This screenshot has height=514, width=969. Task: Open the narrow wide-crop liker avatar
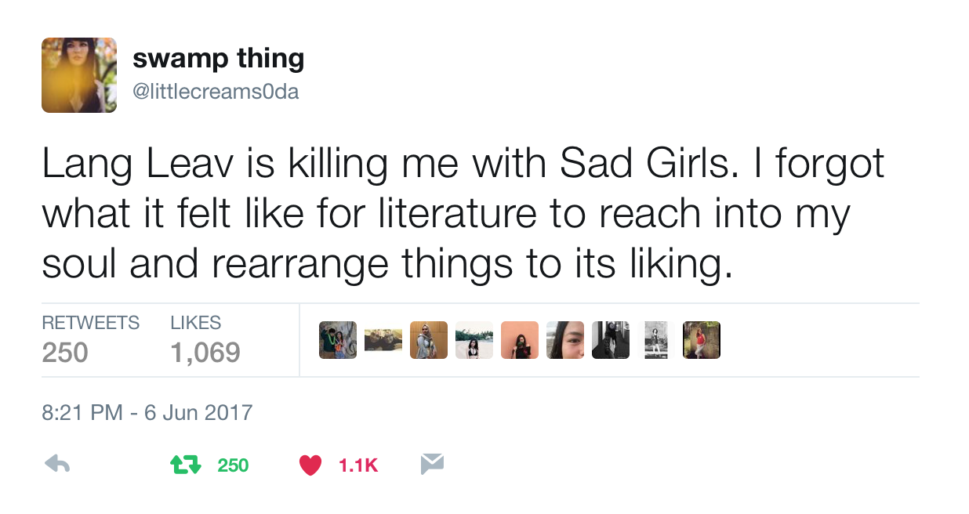(x=383, y=340)
